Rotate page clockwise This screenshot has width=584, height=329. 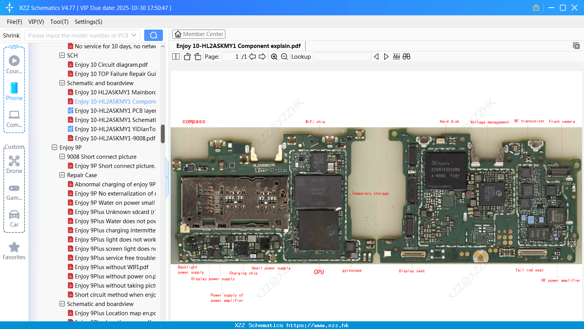(x=197, y=57)
